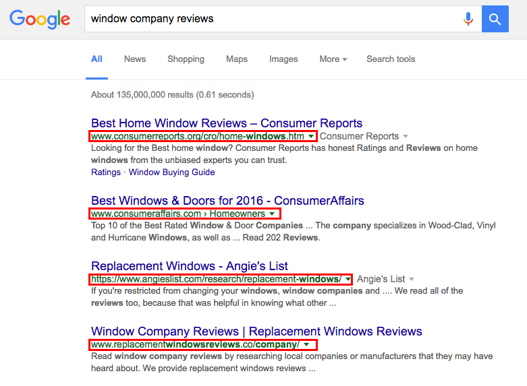
Task: Expand the More dropdown menu
Action: pos(333,59)
